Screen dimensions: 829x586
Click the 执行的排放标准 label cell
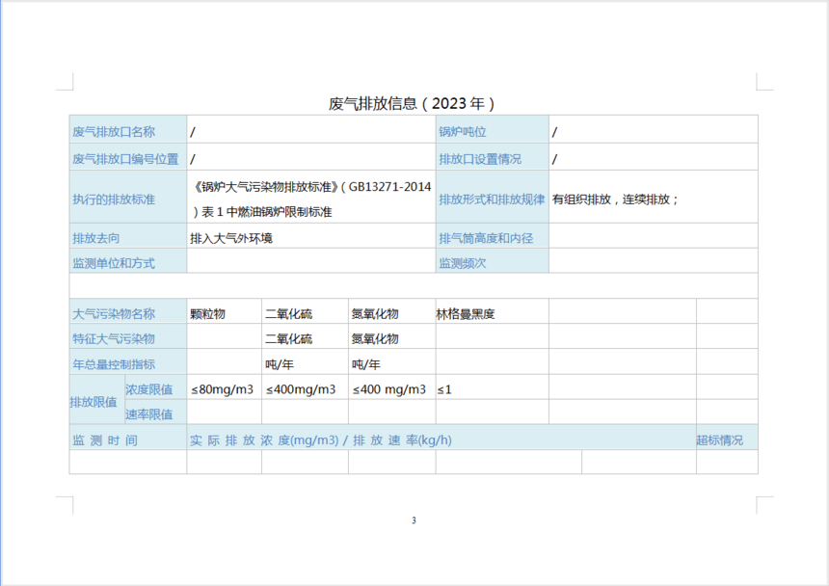click(114, 200)
